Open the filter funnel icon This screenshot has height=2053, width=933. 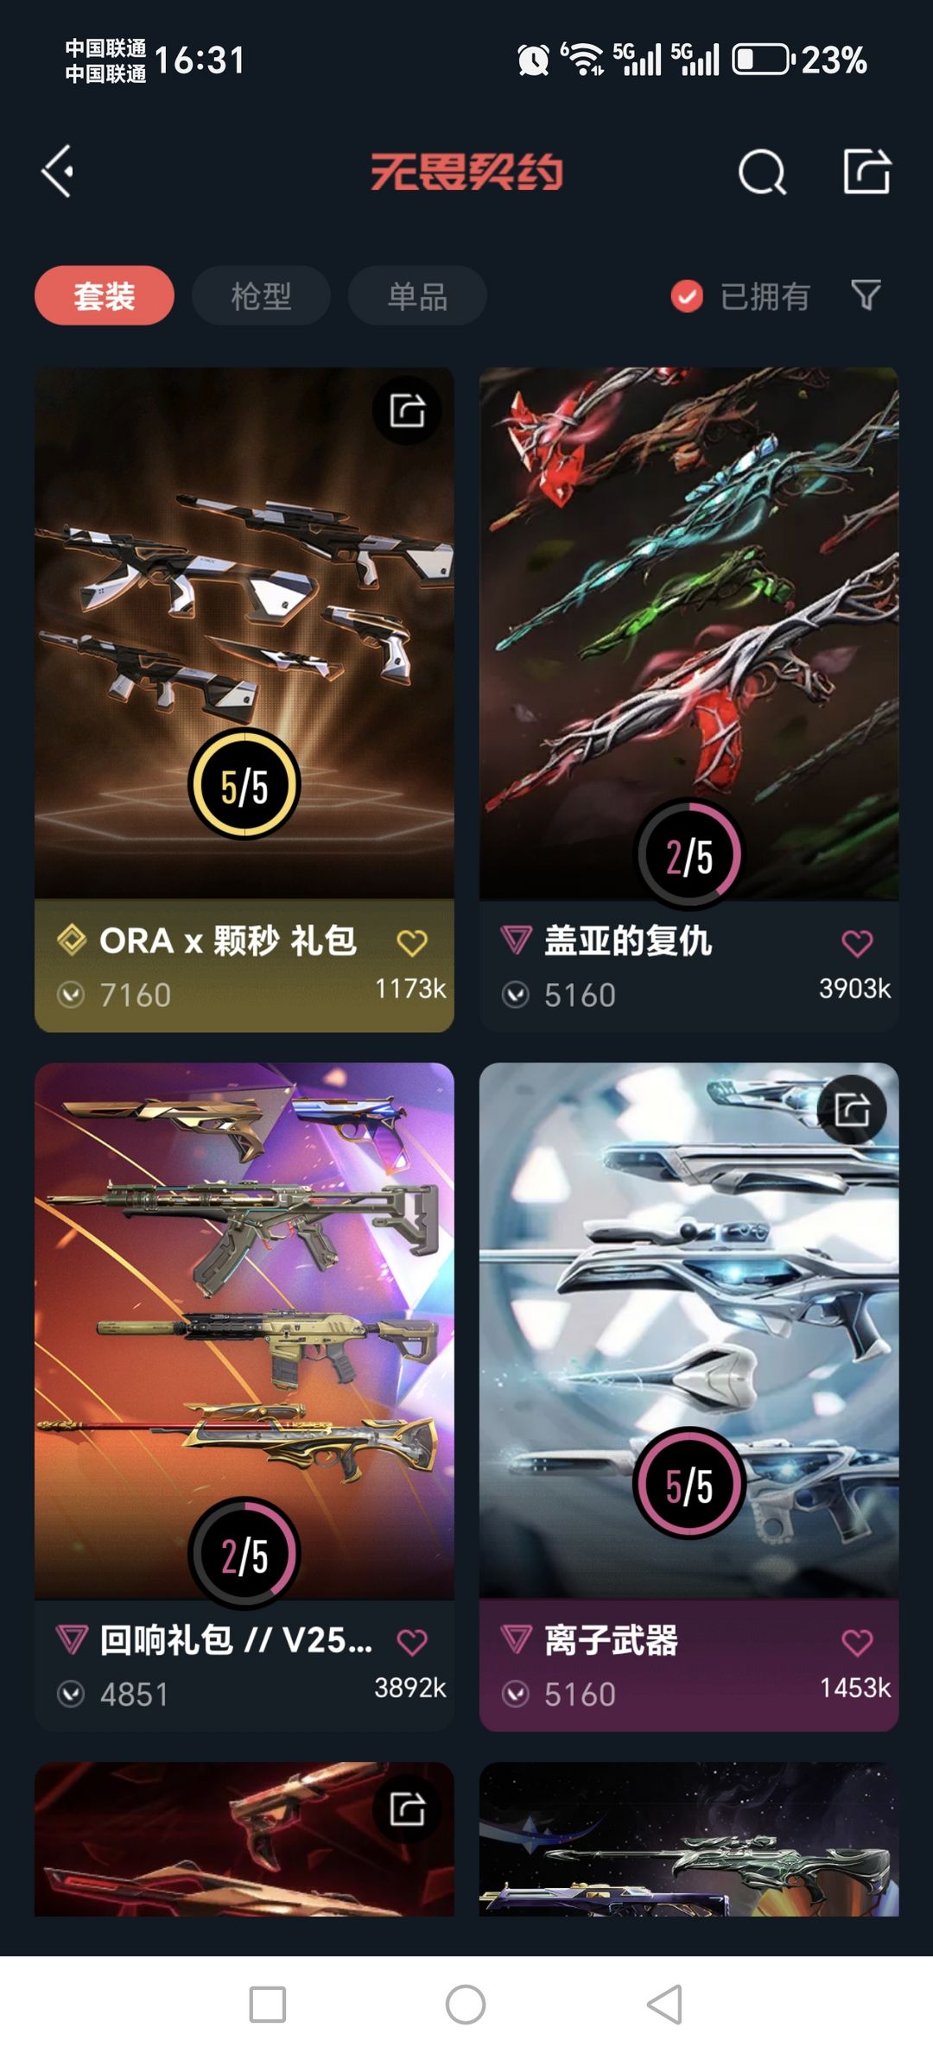pyautogui.click(x=866, y=295)
